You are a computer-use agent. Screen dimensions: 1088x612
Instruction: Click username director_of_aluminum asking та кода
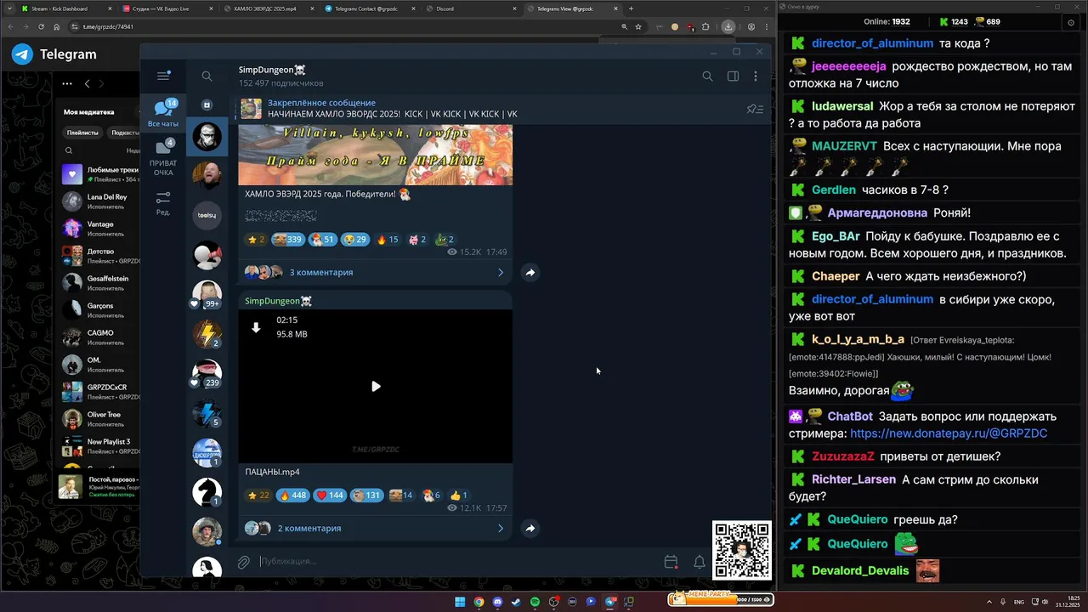coord(872,43)
